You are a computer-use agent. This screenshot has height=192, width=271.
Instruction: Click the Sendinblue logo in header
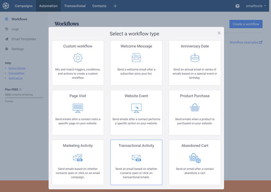(x=6, y=6)
